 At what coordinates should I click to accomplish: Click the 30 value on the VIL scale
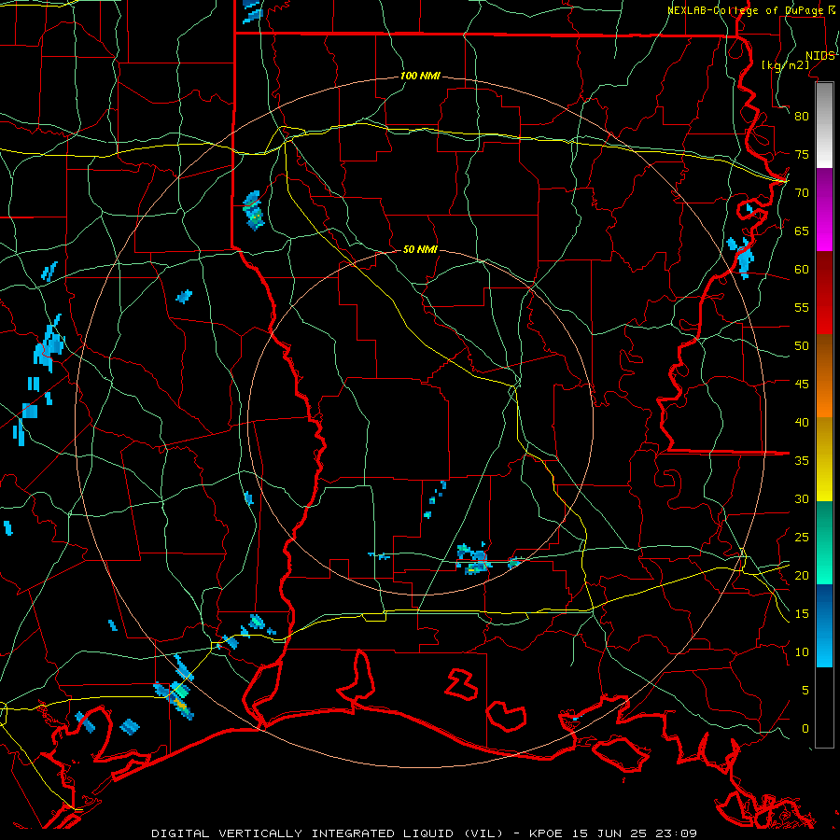[x=802, y=499]
